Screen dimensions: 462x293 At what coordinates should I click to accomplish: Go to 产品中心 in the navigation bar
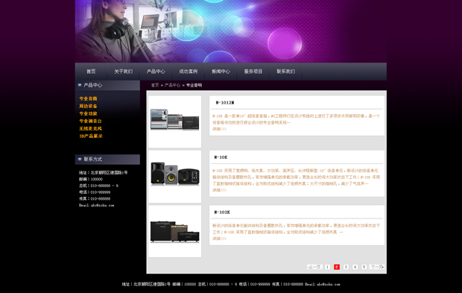[x=156, y=72]
